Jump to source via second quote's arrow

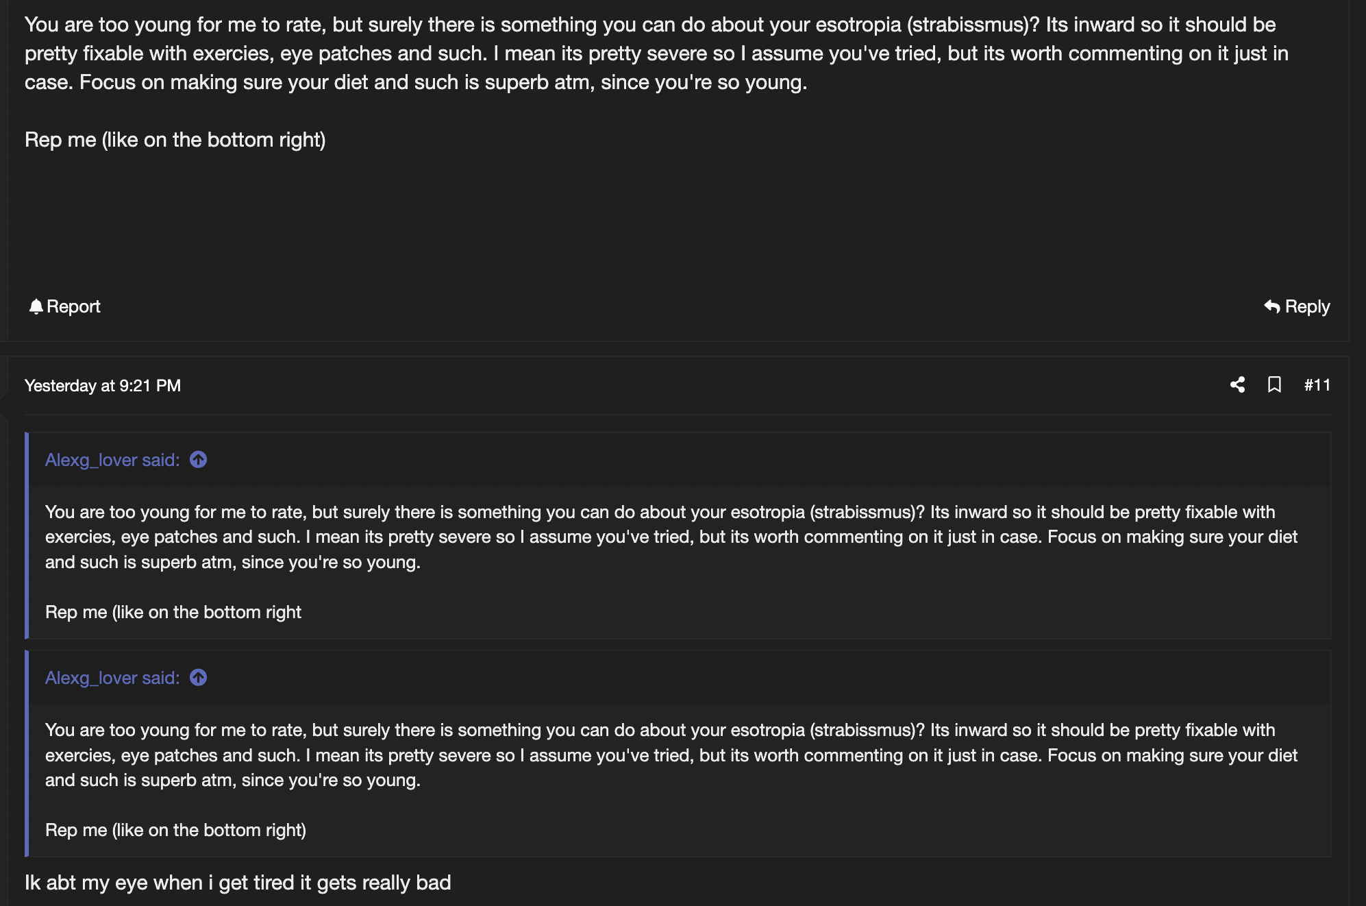click(199, 677)
